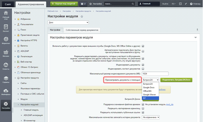The image size is (203, 122).
Task: Add page to favorites with star icon
Action: click(x=82, y=17)
